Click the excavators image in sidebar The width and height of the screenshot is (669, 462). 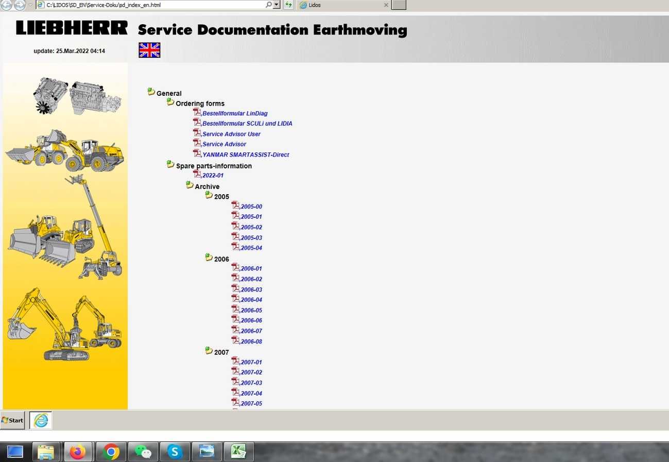coord(65,324)
